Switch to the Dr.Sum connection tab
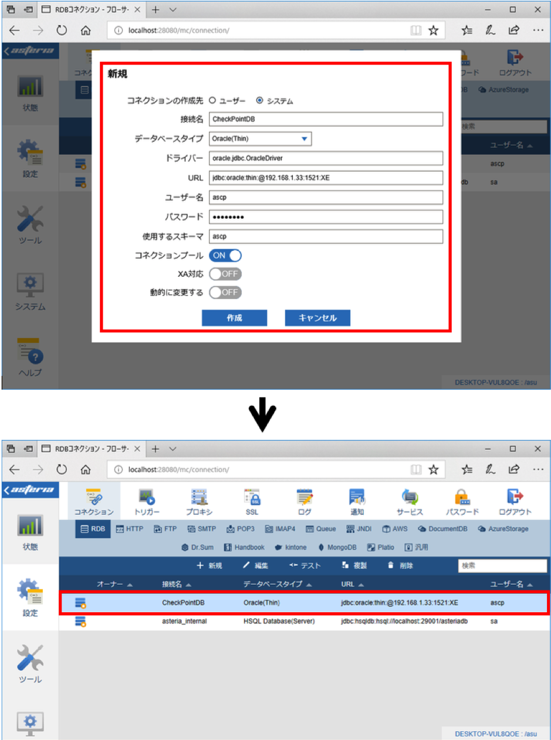This screenshot has width=551, height=740. [x=198, y=548]
